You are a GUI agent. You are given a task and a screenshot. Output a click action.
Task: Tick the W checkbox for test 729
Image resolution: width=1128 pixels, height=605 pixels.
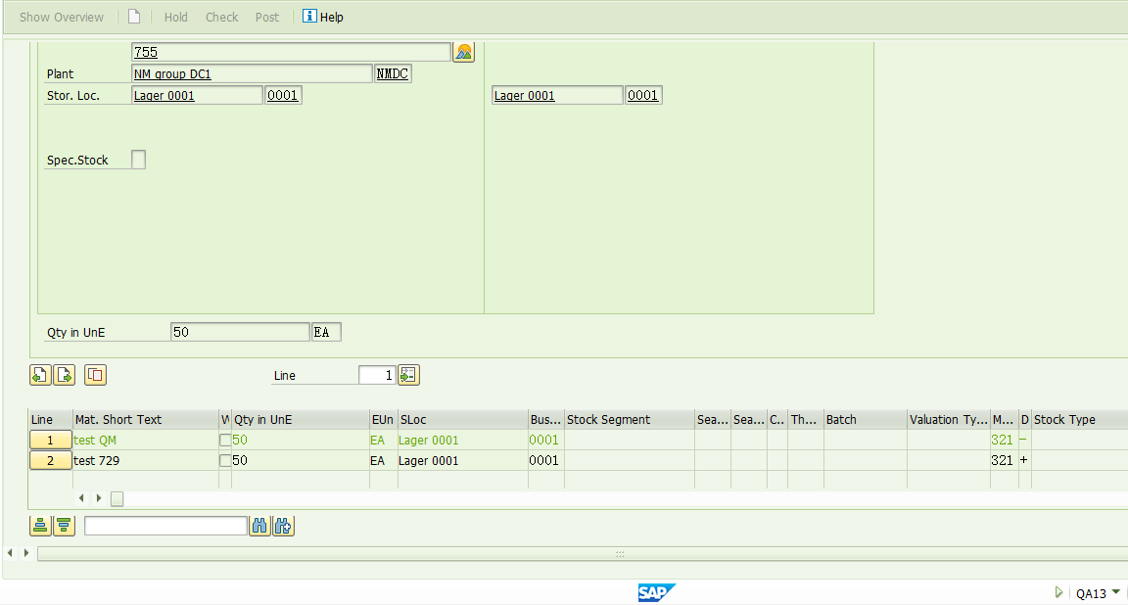coord(225,460)
